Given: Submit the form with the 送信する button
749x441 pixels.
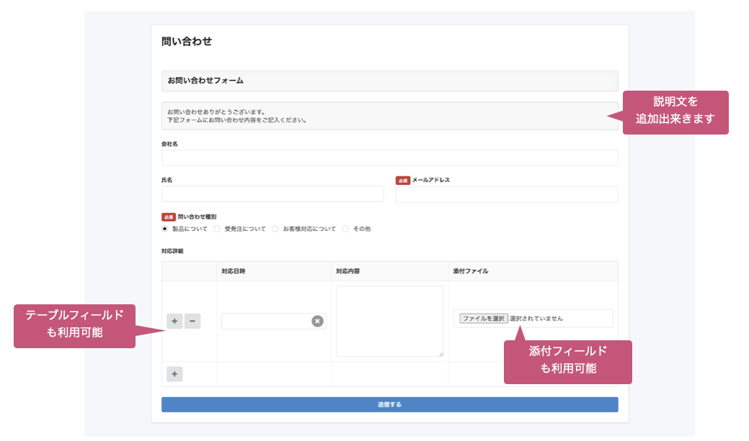Looking at the screenshot, I should pos(389,404).
